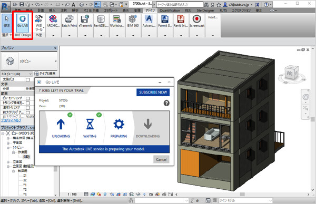
Task: Expand the 平面図 tree node
Action: [x=8, y=143]
